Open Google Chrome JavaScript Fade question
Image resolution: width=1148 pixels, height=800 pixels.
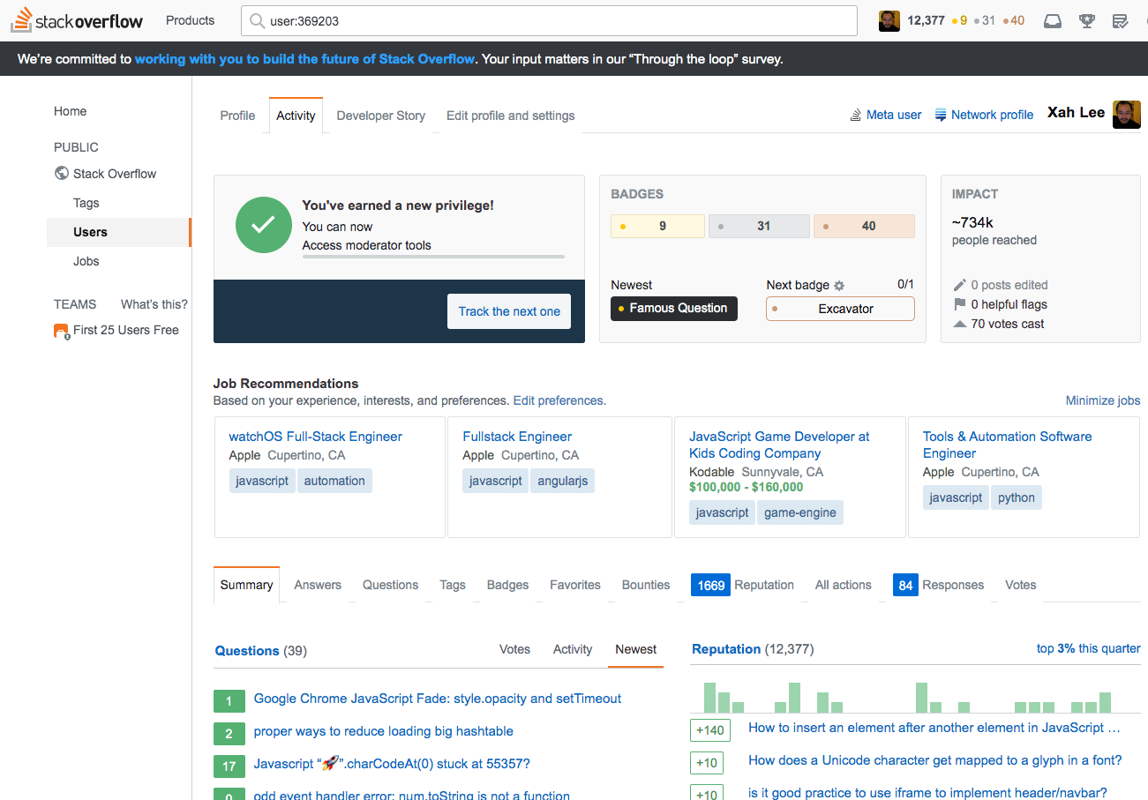point(438,699)
